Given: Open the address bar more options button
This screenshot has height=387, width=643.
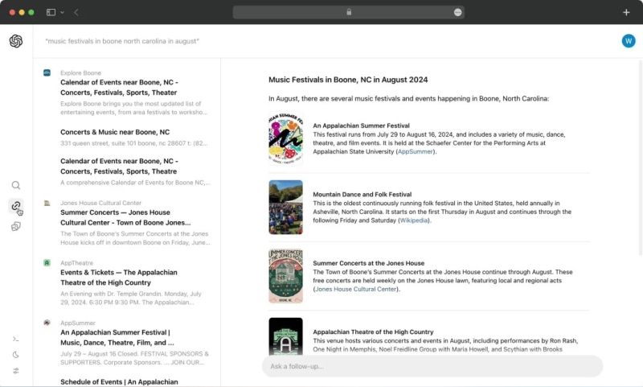Looking at the screenshot, I should click(457, 12).
